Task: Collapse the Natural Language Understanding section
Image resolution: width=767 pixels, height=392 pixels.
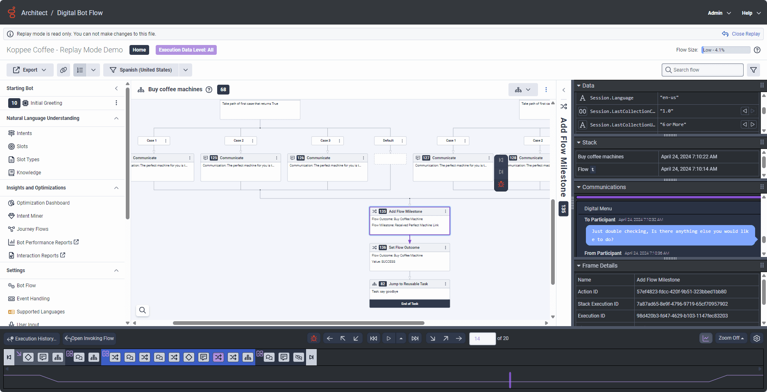Action: 116,118
